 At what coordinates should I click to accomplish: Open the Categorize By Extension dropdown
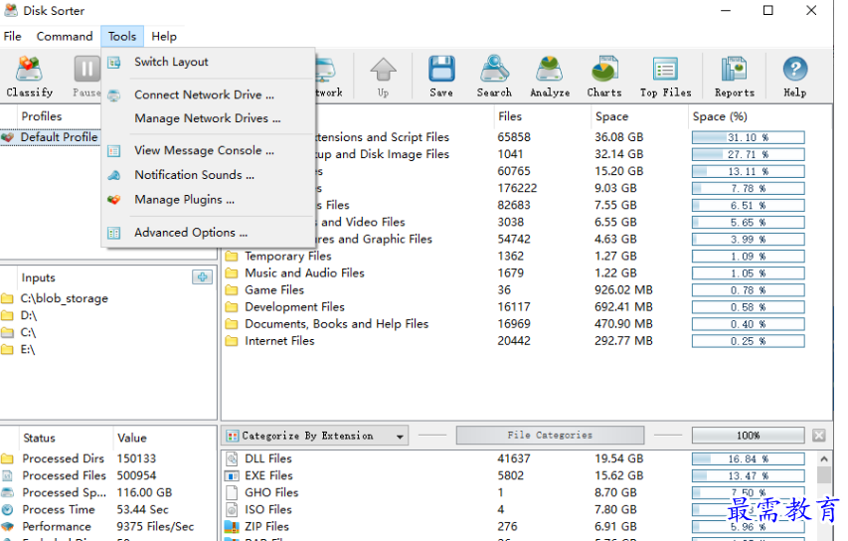315,436
